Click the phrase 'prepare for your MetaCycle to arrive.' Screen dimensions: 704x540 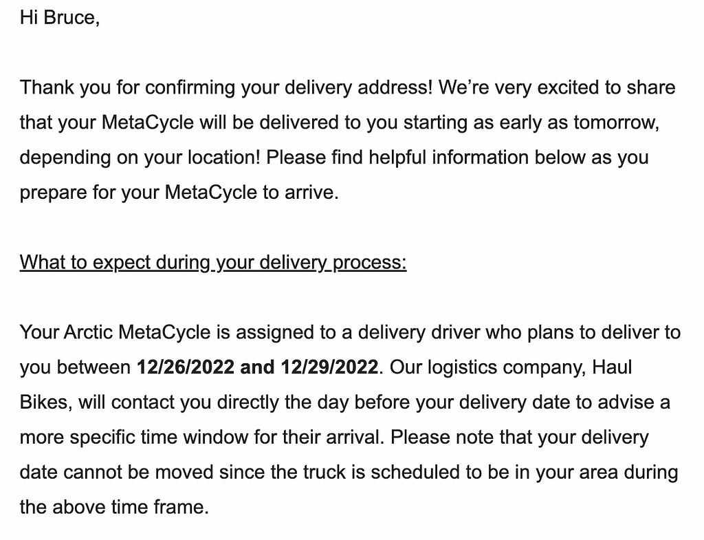click(179, 193)
